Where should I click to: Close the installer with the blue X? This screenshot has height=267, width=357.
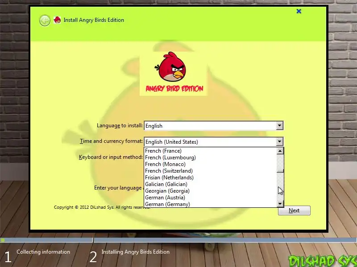coord(299,11)
